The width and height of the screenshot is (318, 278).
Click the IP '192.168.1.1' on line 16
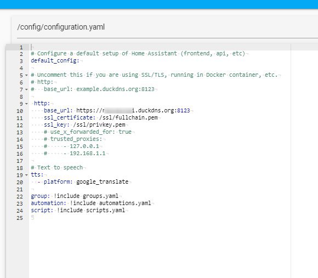pyautogui.click(x=88, y=154)
